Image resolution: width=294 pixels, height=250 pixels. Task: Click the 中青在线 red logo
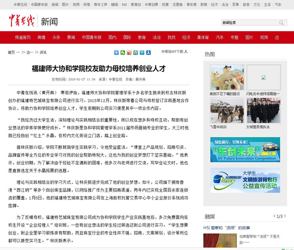22,20
